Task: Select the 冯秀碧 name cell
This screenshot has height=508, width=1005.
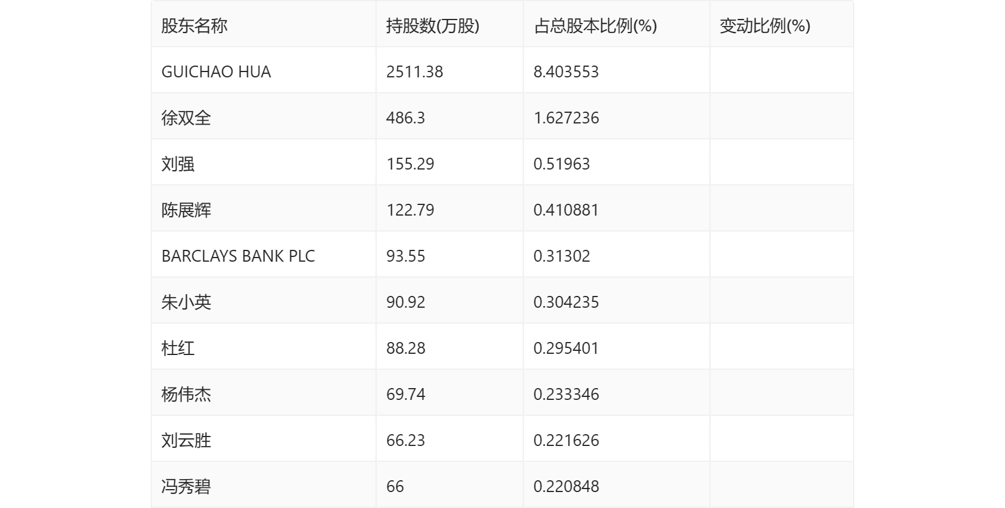Action: tap(186, 487)
